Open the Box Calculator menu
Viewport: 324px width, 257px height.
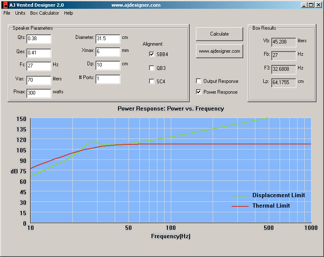pos(45,13)
